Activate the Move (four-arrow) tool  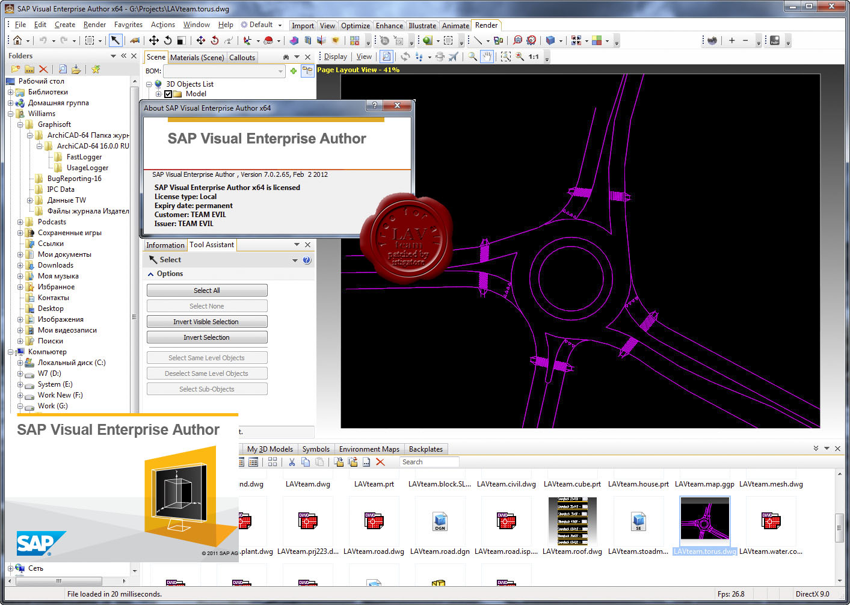(x=154, y=40)
